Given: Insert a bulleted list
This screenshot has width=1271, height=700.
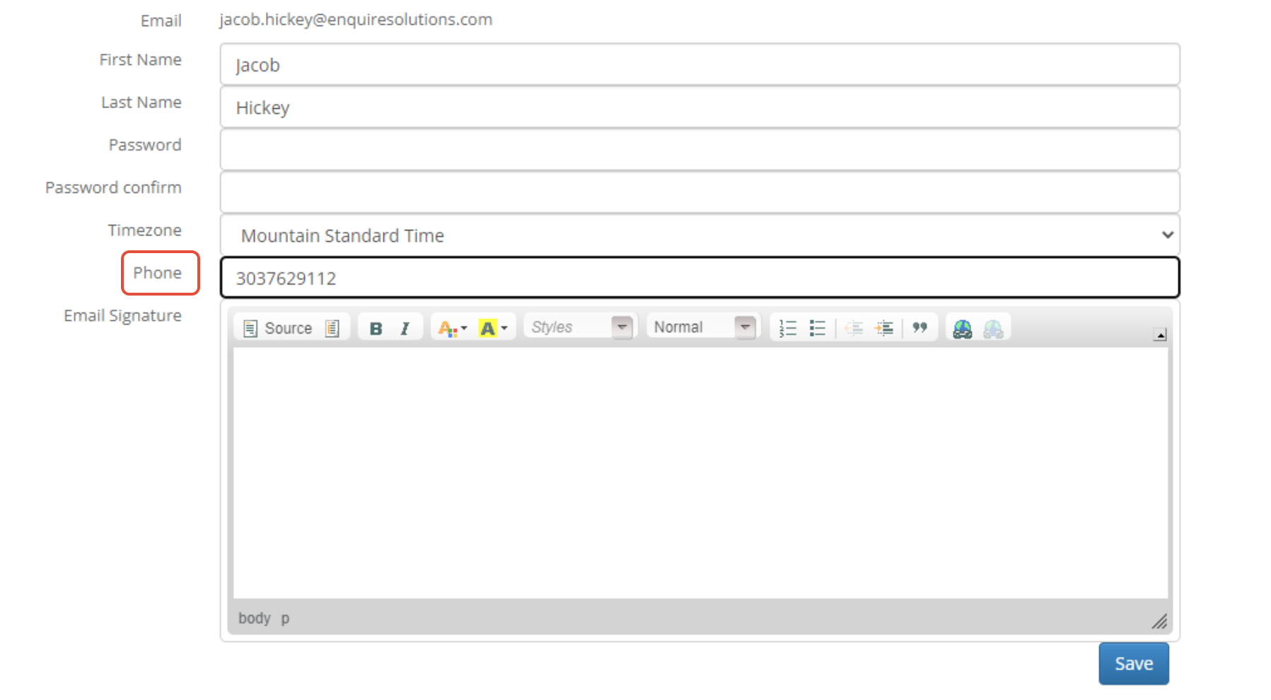Looking at the screenshot, I should pyautogui.click(x=817, y=327).
